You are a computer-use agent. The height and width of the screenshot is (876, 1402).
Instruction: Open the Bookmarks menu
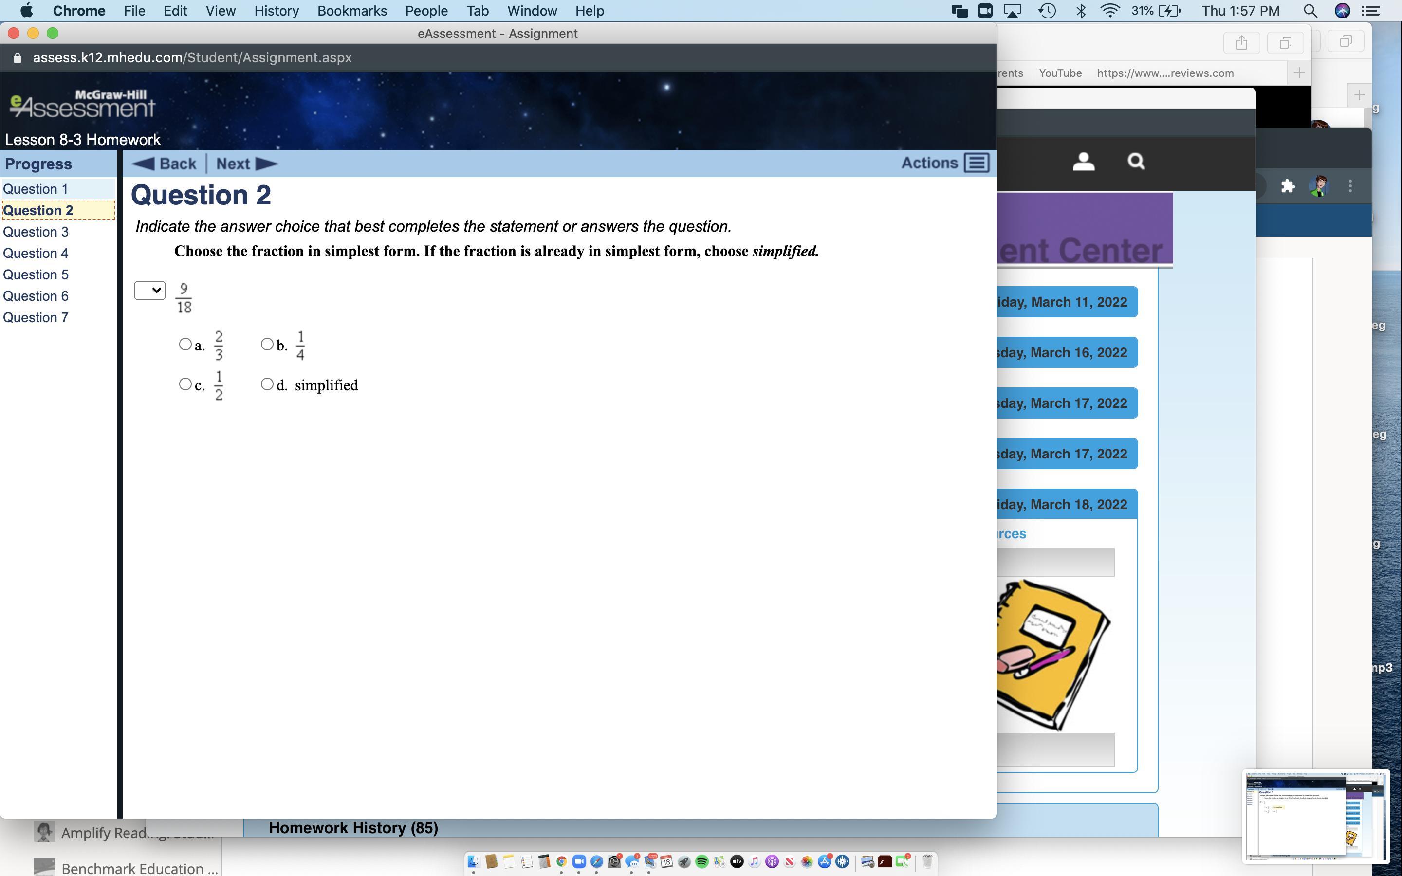pyautogui.click(x=351, y=11)
